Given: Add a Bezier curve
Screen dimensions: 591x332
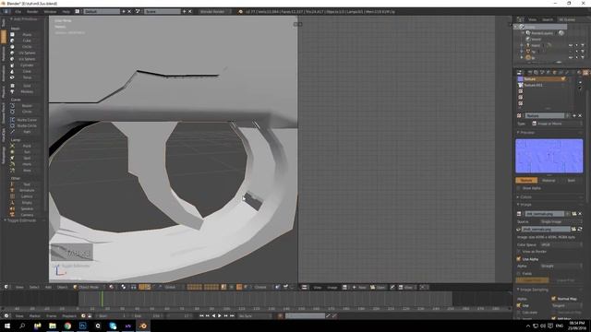Looking at the screenshot, I should point(25,106).
